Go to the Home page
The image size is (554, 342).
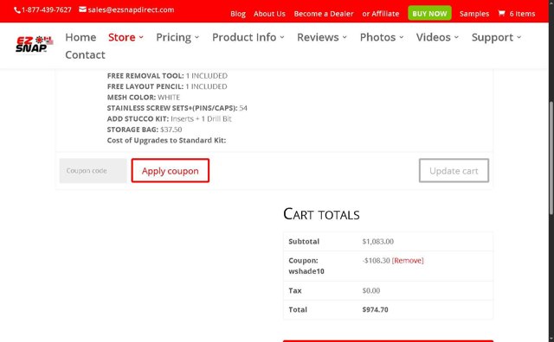pyautogui.click(x=81, y=37)
